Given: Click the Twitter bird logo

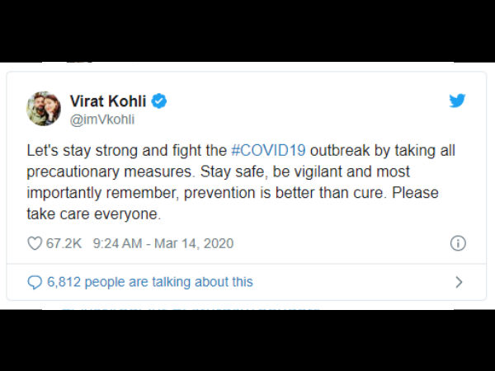Looking at the screenshot, I should [457, 101].
